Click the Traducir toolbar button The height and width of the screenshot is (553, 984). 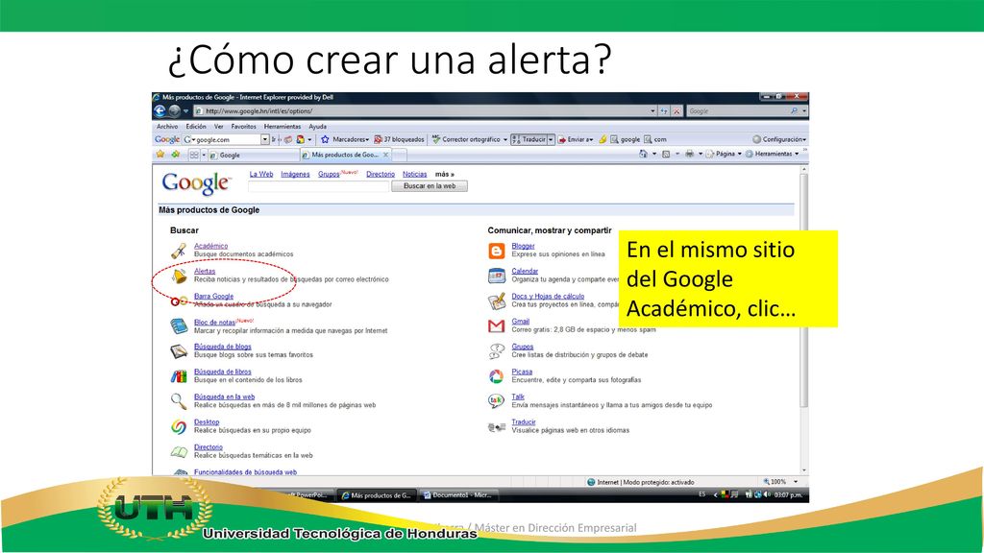(529, 139)
